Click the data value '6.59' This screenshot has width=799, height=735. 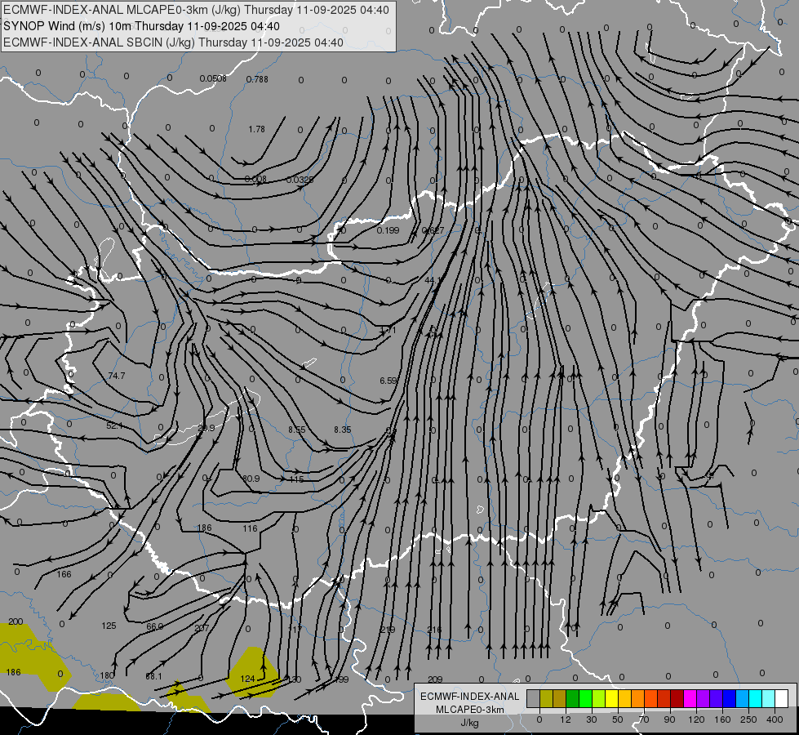[x=388, y=381]
